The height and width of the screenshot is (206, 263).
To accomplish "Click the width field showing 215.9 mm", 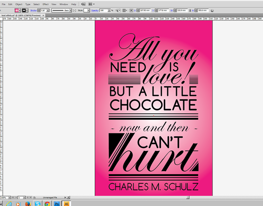I will (182, 11).
